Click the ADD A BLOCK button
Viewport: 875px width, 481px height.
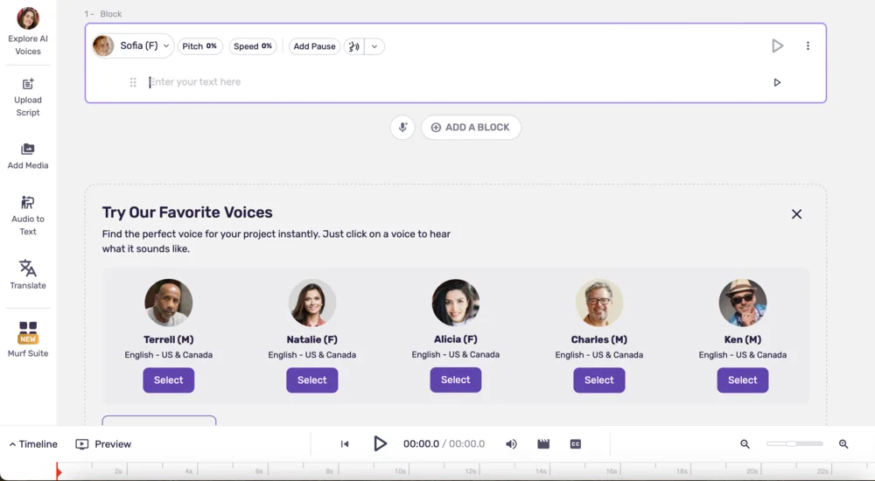471,128
